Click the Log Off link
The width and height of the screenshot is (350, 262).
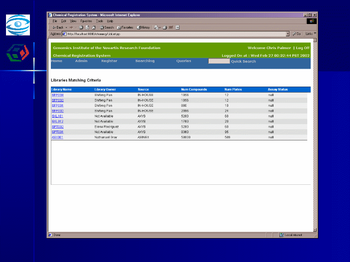coord(303,48)
